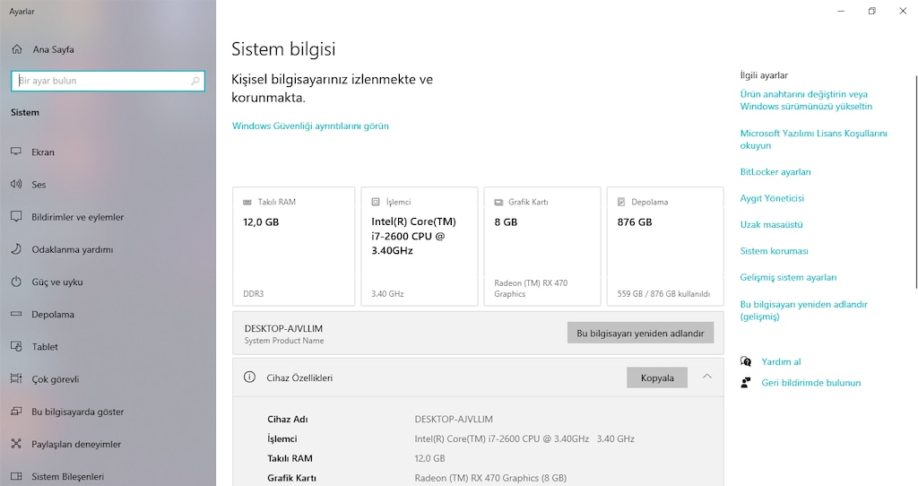Click the Yardım al chat icon

pos(746,361)
